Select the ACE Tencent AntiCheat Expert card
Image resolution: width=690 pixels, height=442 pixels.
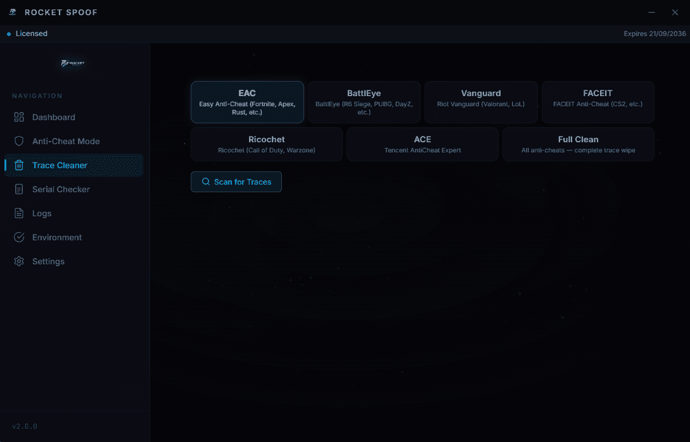(423, 144)
